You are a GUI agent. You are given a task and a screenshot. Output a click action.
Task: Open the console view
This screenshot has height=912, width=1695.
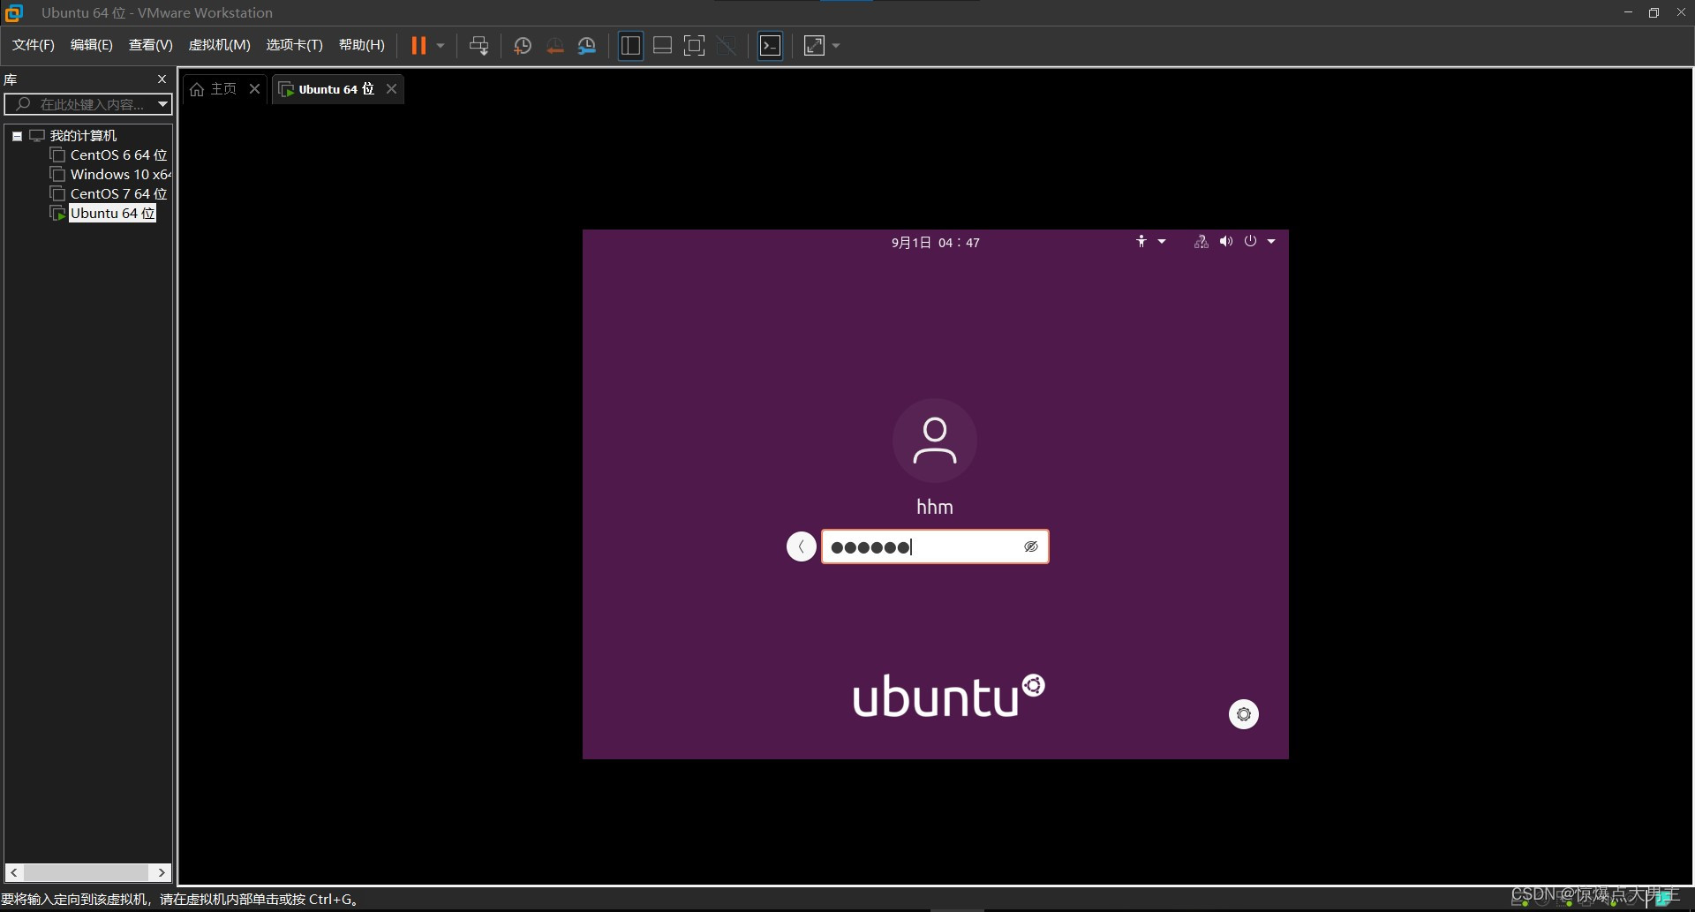pyautogui.click(x=771, y=45)
